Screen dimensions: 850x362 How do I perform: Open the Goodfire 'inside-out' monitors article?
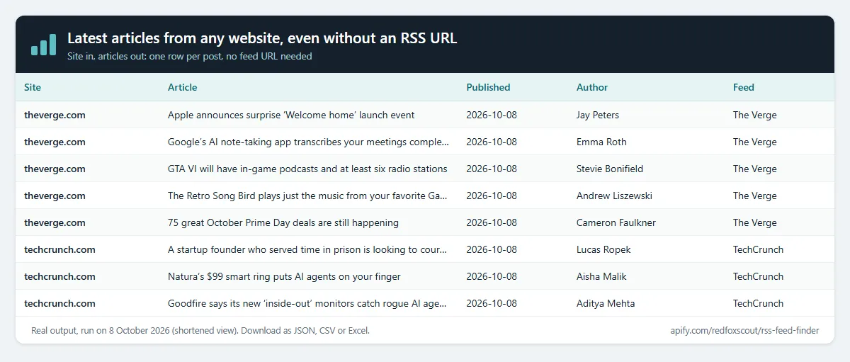coord(308,303)
